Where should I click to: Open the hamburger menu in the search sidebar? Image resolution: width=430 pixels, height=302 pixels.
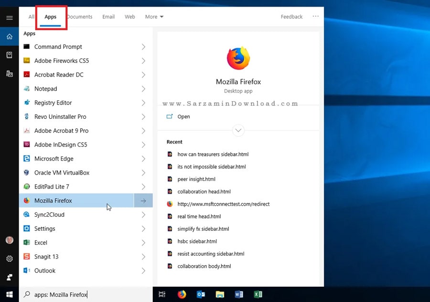coord(10,18)
